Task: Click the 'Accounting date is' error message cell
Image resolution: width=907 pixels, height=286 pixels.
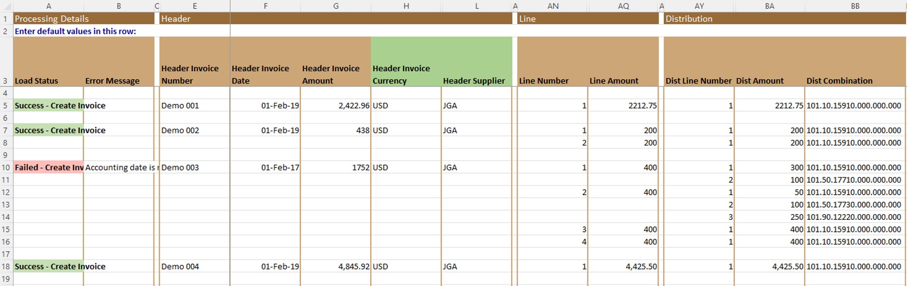Action: click(119, 167)
